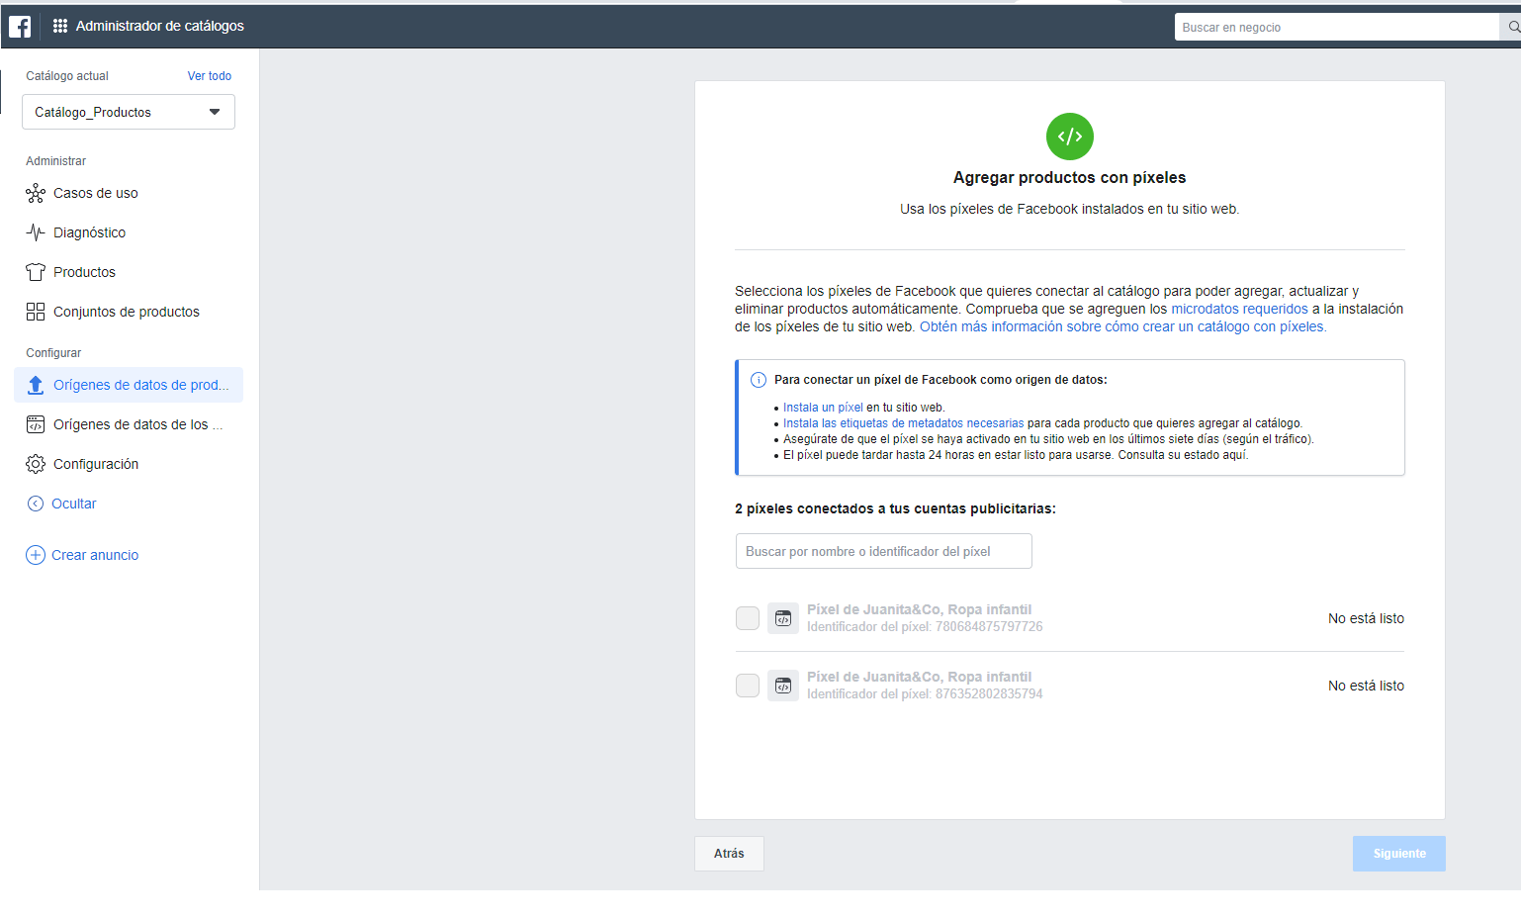The height and width of the screenshot is (918, 1521).
Task: Click the Casos de uso icon
Action: click(x=36, y=193)
